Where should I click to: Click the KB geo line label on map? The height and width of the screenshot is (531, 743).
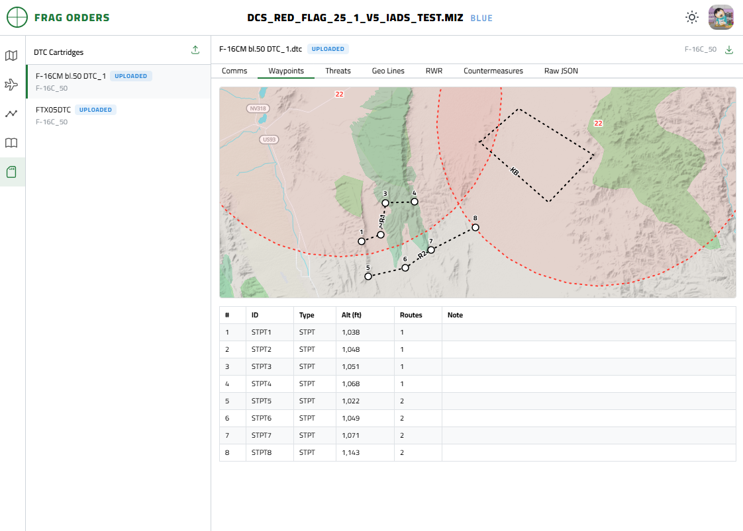click(515, 171)
